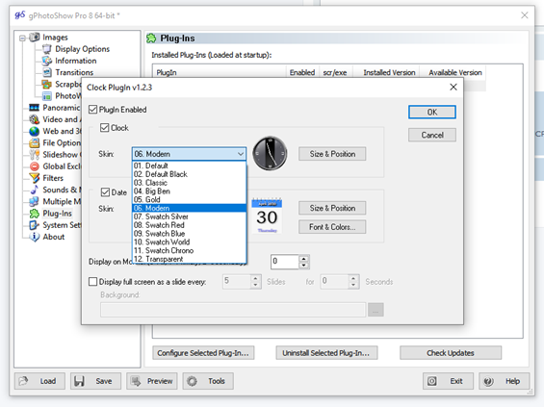Open the Information section icon
Image resolution: width=544 pixels, height=407 pixels.
(46, 61)
